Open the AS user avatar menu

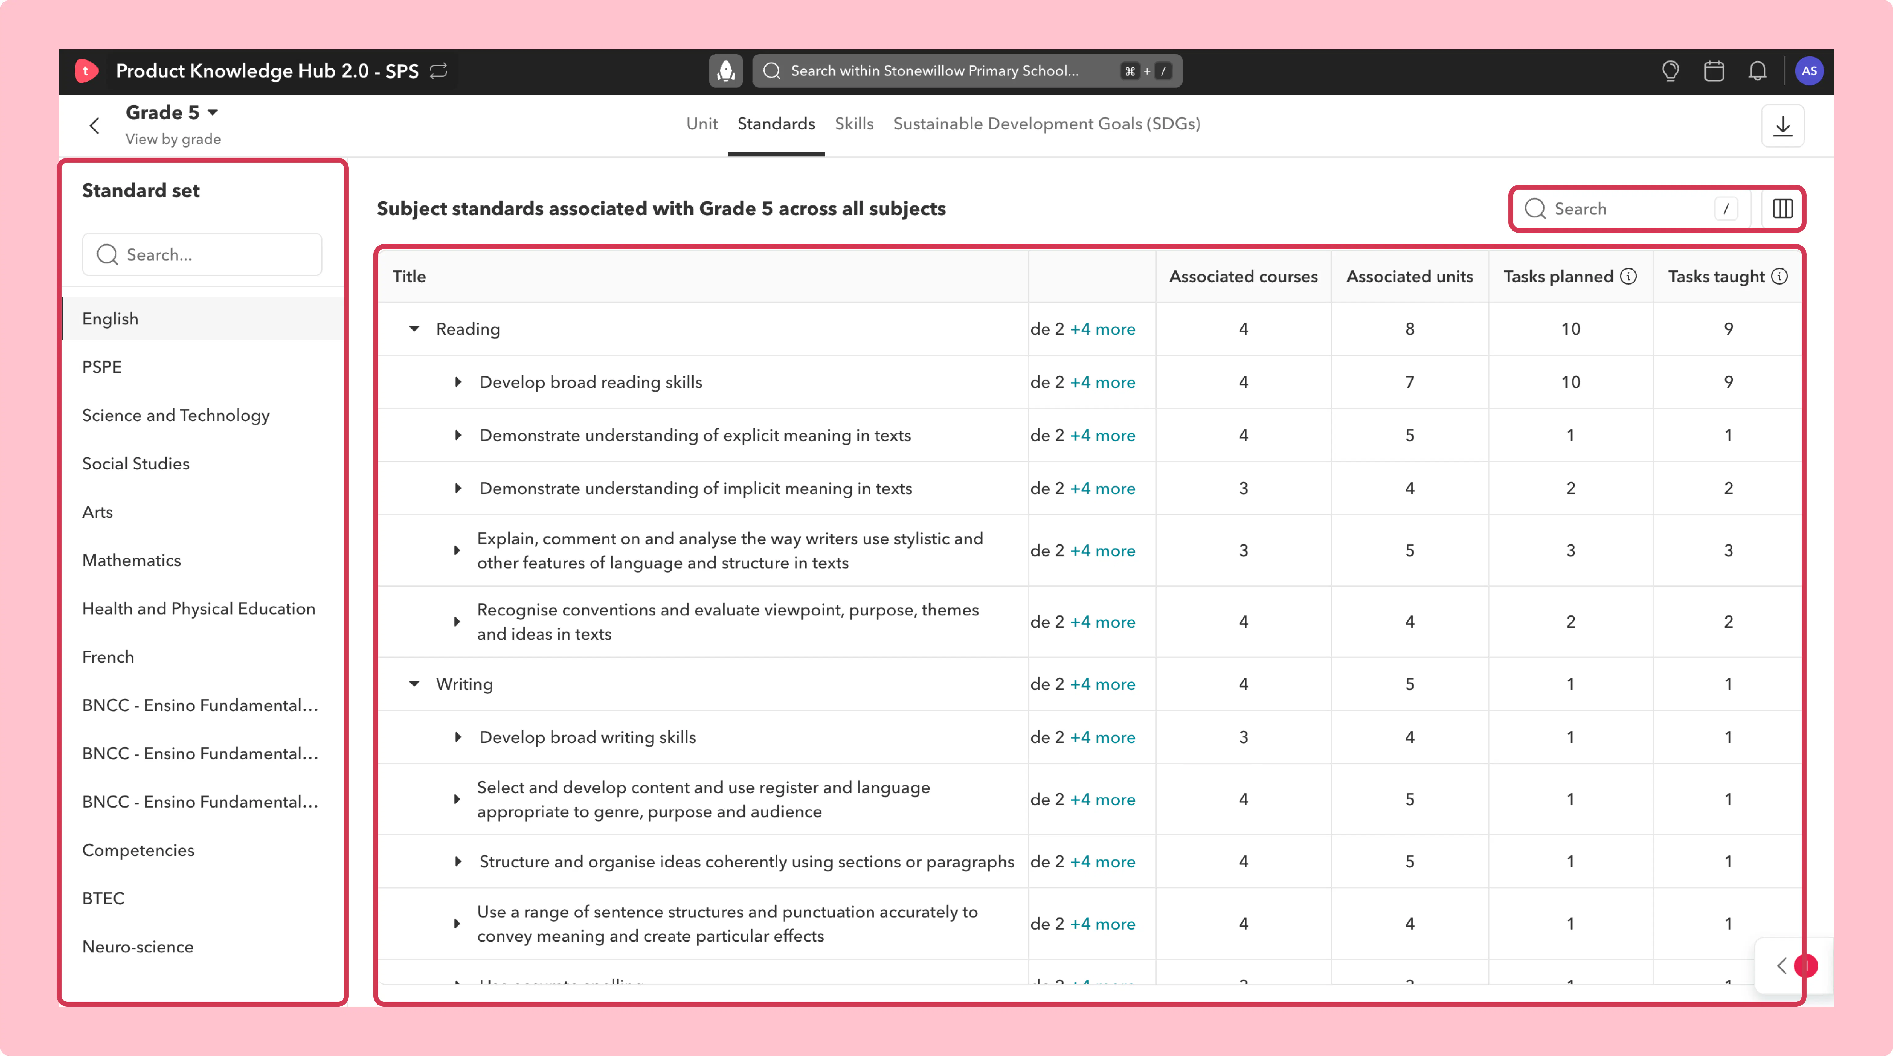pyautogui.click(x=1809, y=71)
